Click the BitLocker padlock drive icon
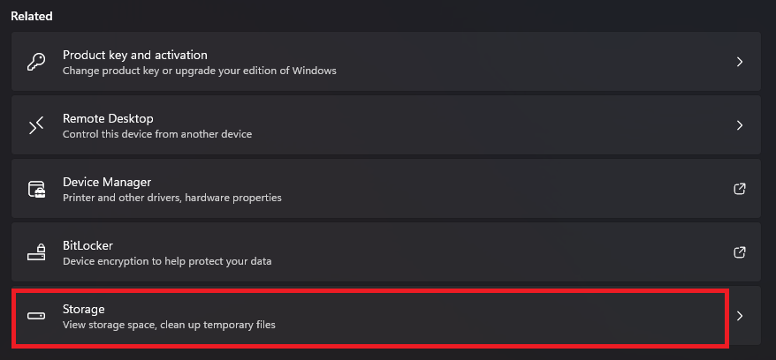Viewport: 776px width, 360px height. 36,252
